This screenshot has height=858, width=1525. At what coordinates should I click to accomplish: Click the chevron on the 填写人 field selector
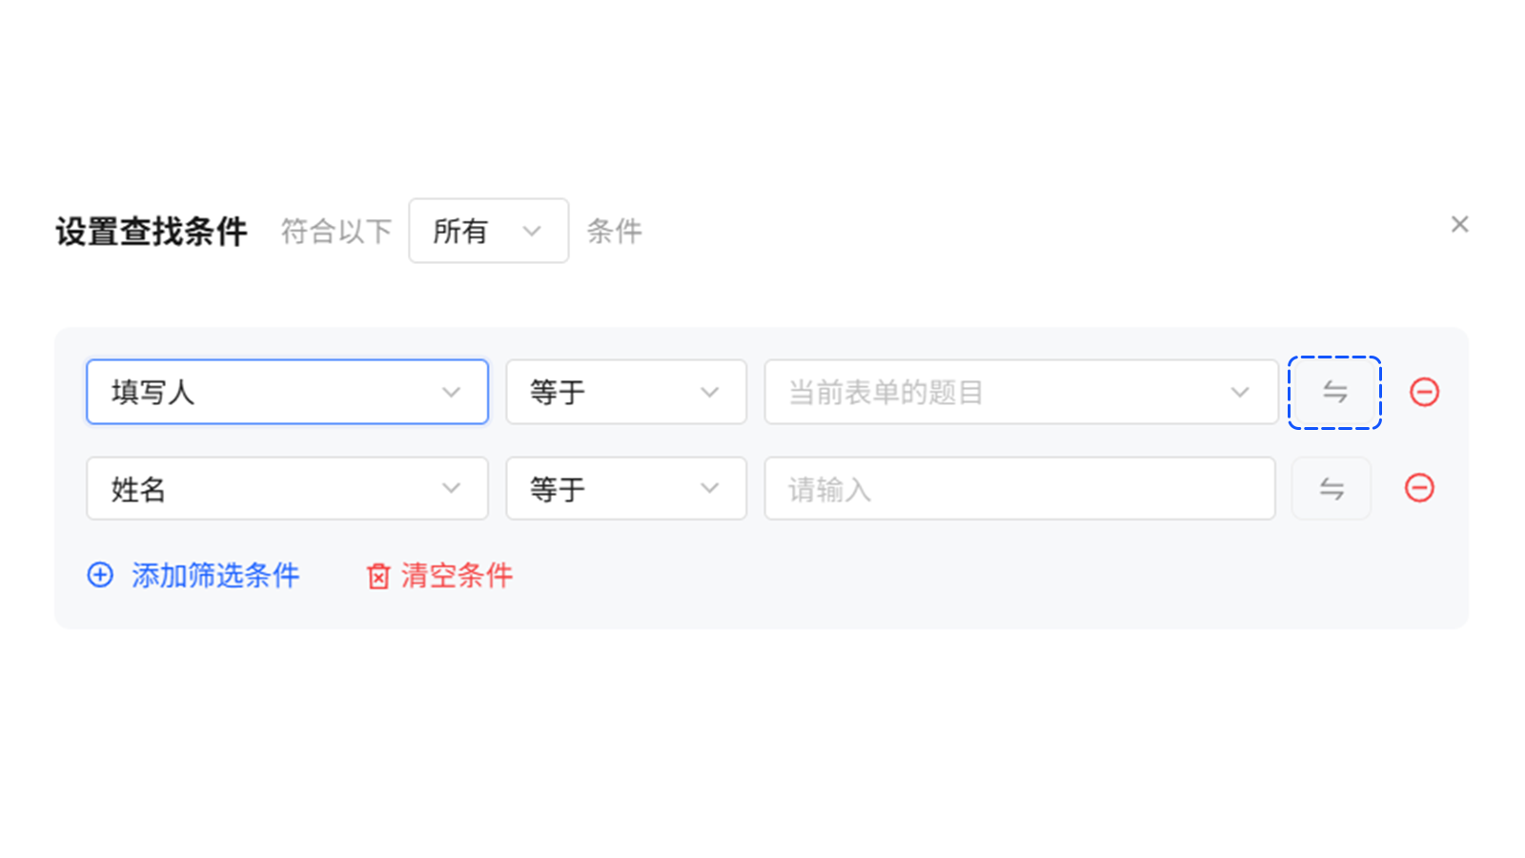pyautogui.click(x=451, y=392)
